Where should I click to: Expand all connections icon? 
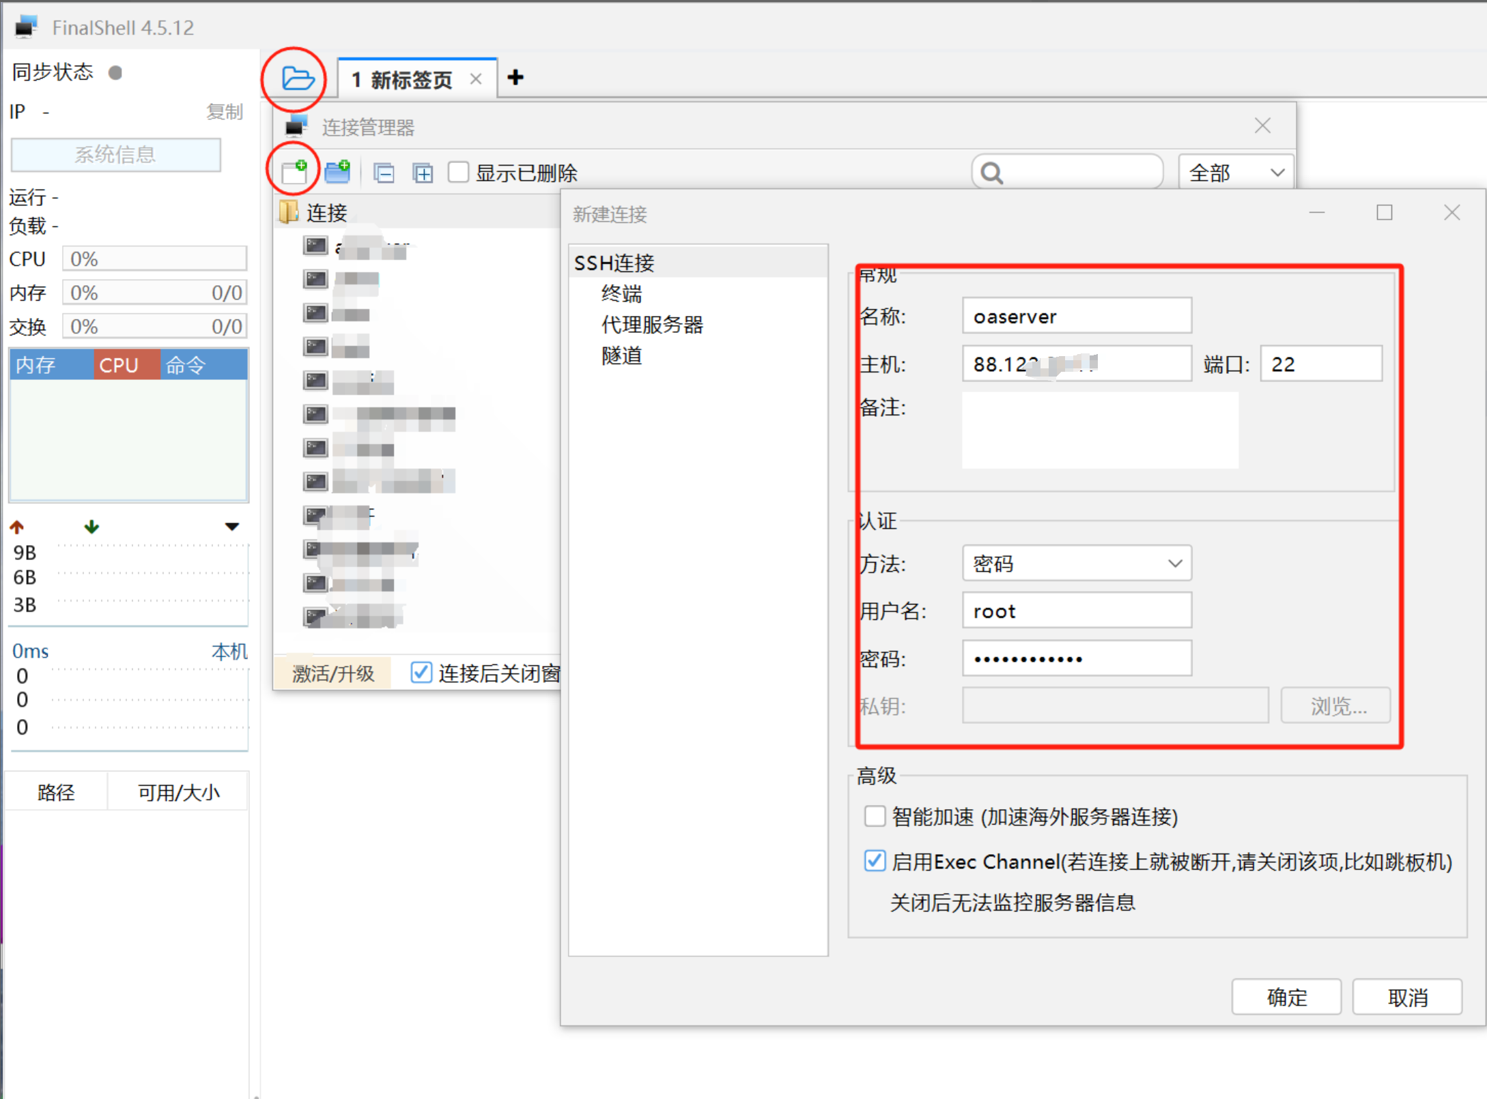[423, 173]
